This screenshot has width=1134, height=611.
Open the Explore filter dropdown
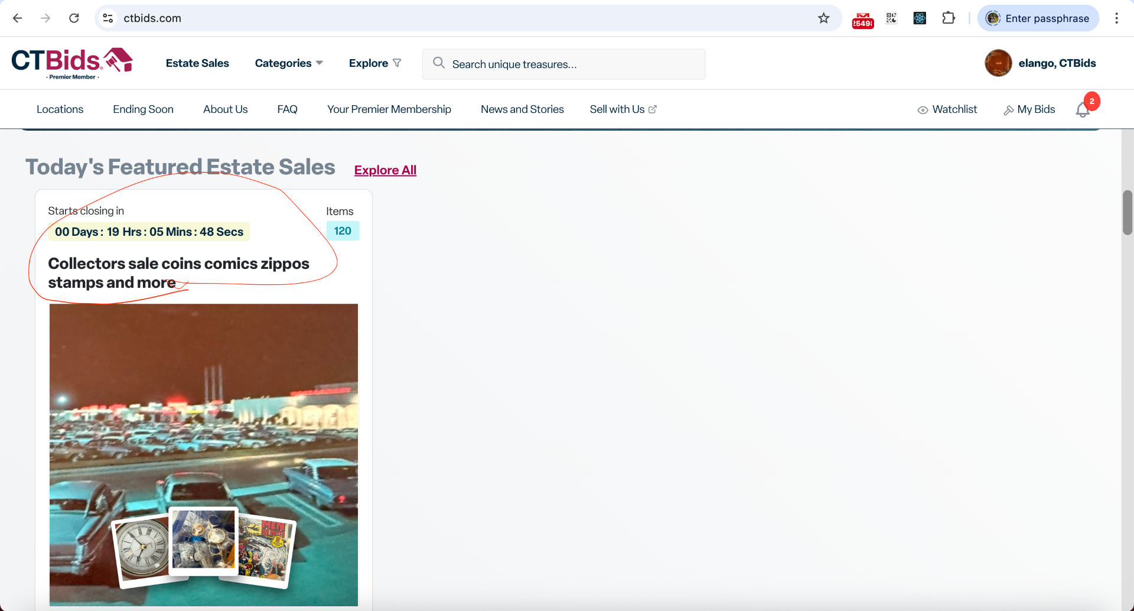pyautogui.click(x=375, y=63)
